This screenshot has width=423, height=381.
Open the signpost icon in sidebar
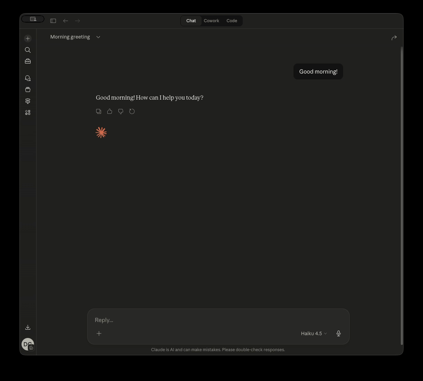28,101
